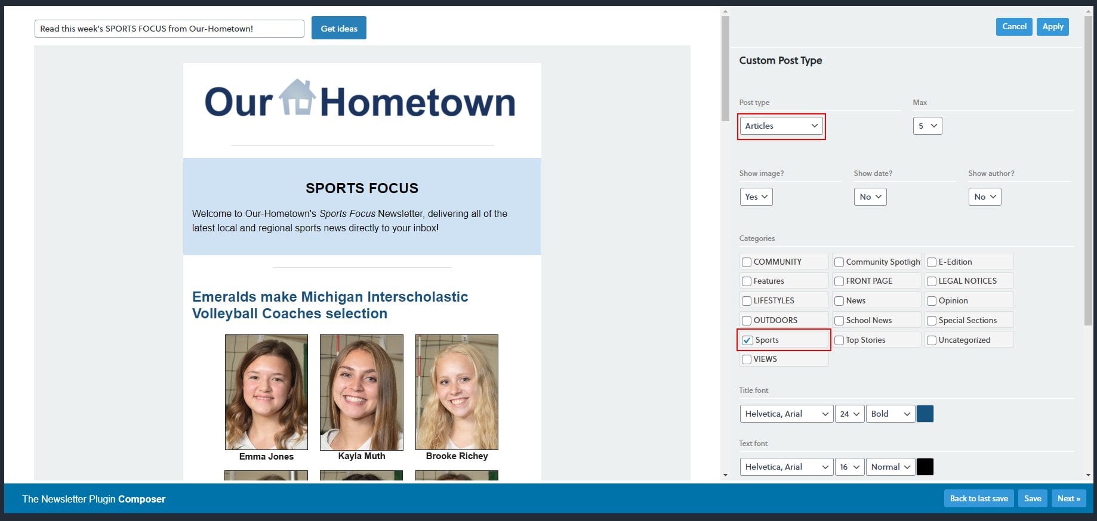Open the Title font size 24 dropdown
The height and width of the screenshot is (521, 1097).
click(849, 414)
